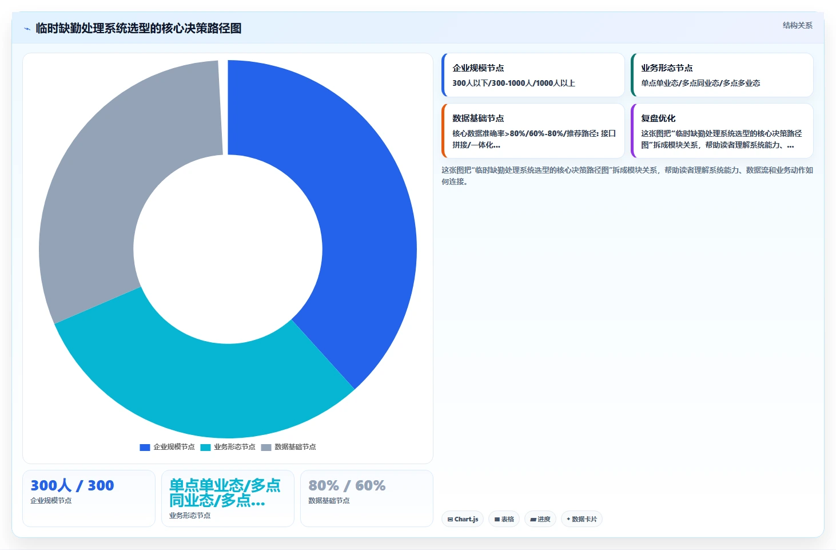Click the 企业规模节点 legend label
836x550 pixels.
click(x=174, y=447)
